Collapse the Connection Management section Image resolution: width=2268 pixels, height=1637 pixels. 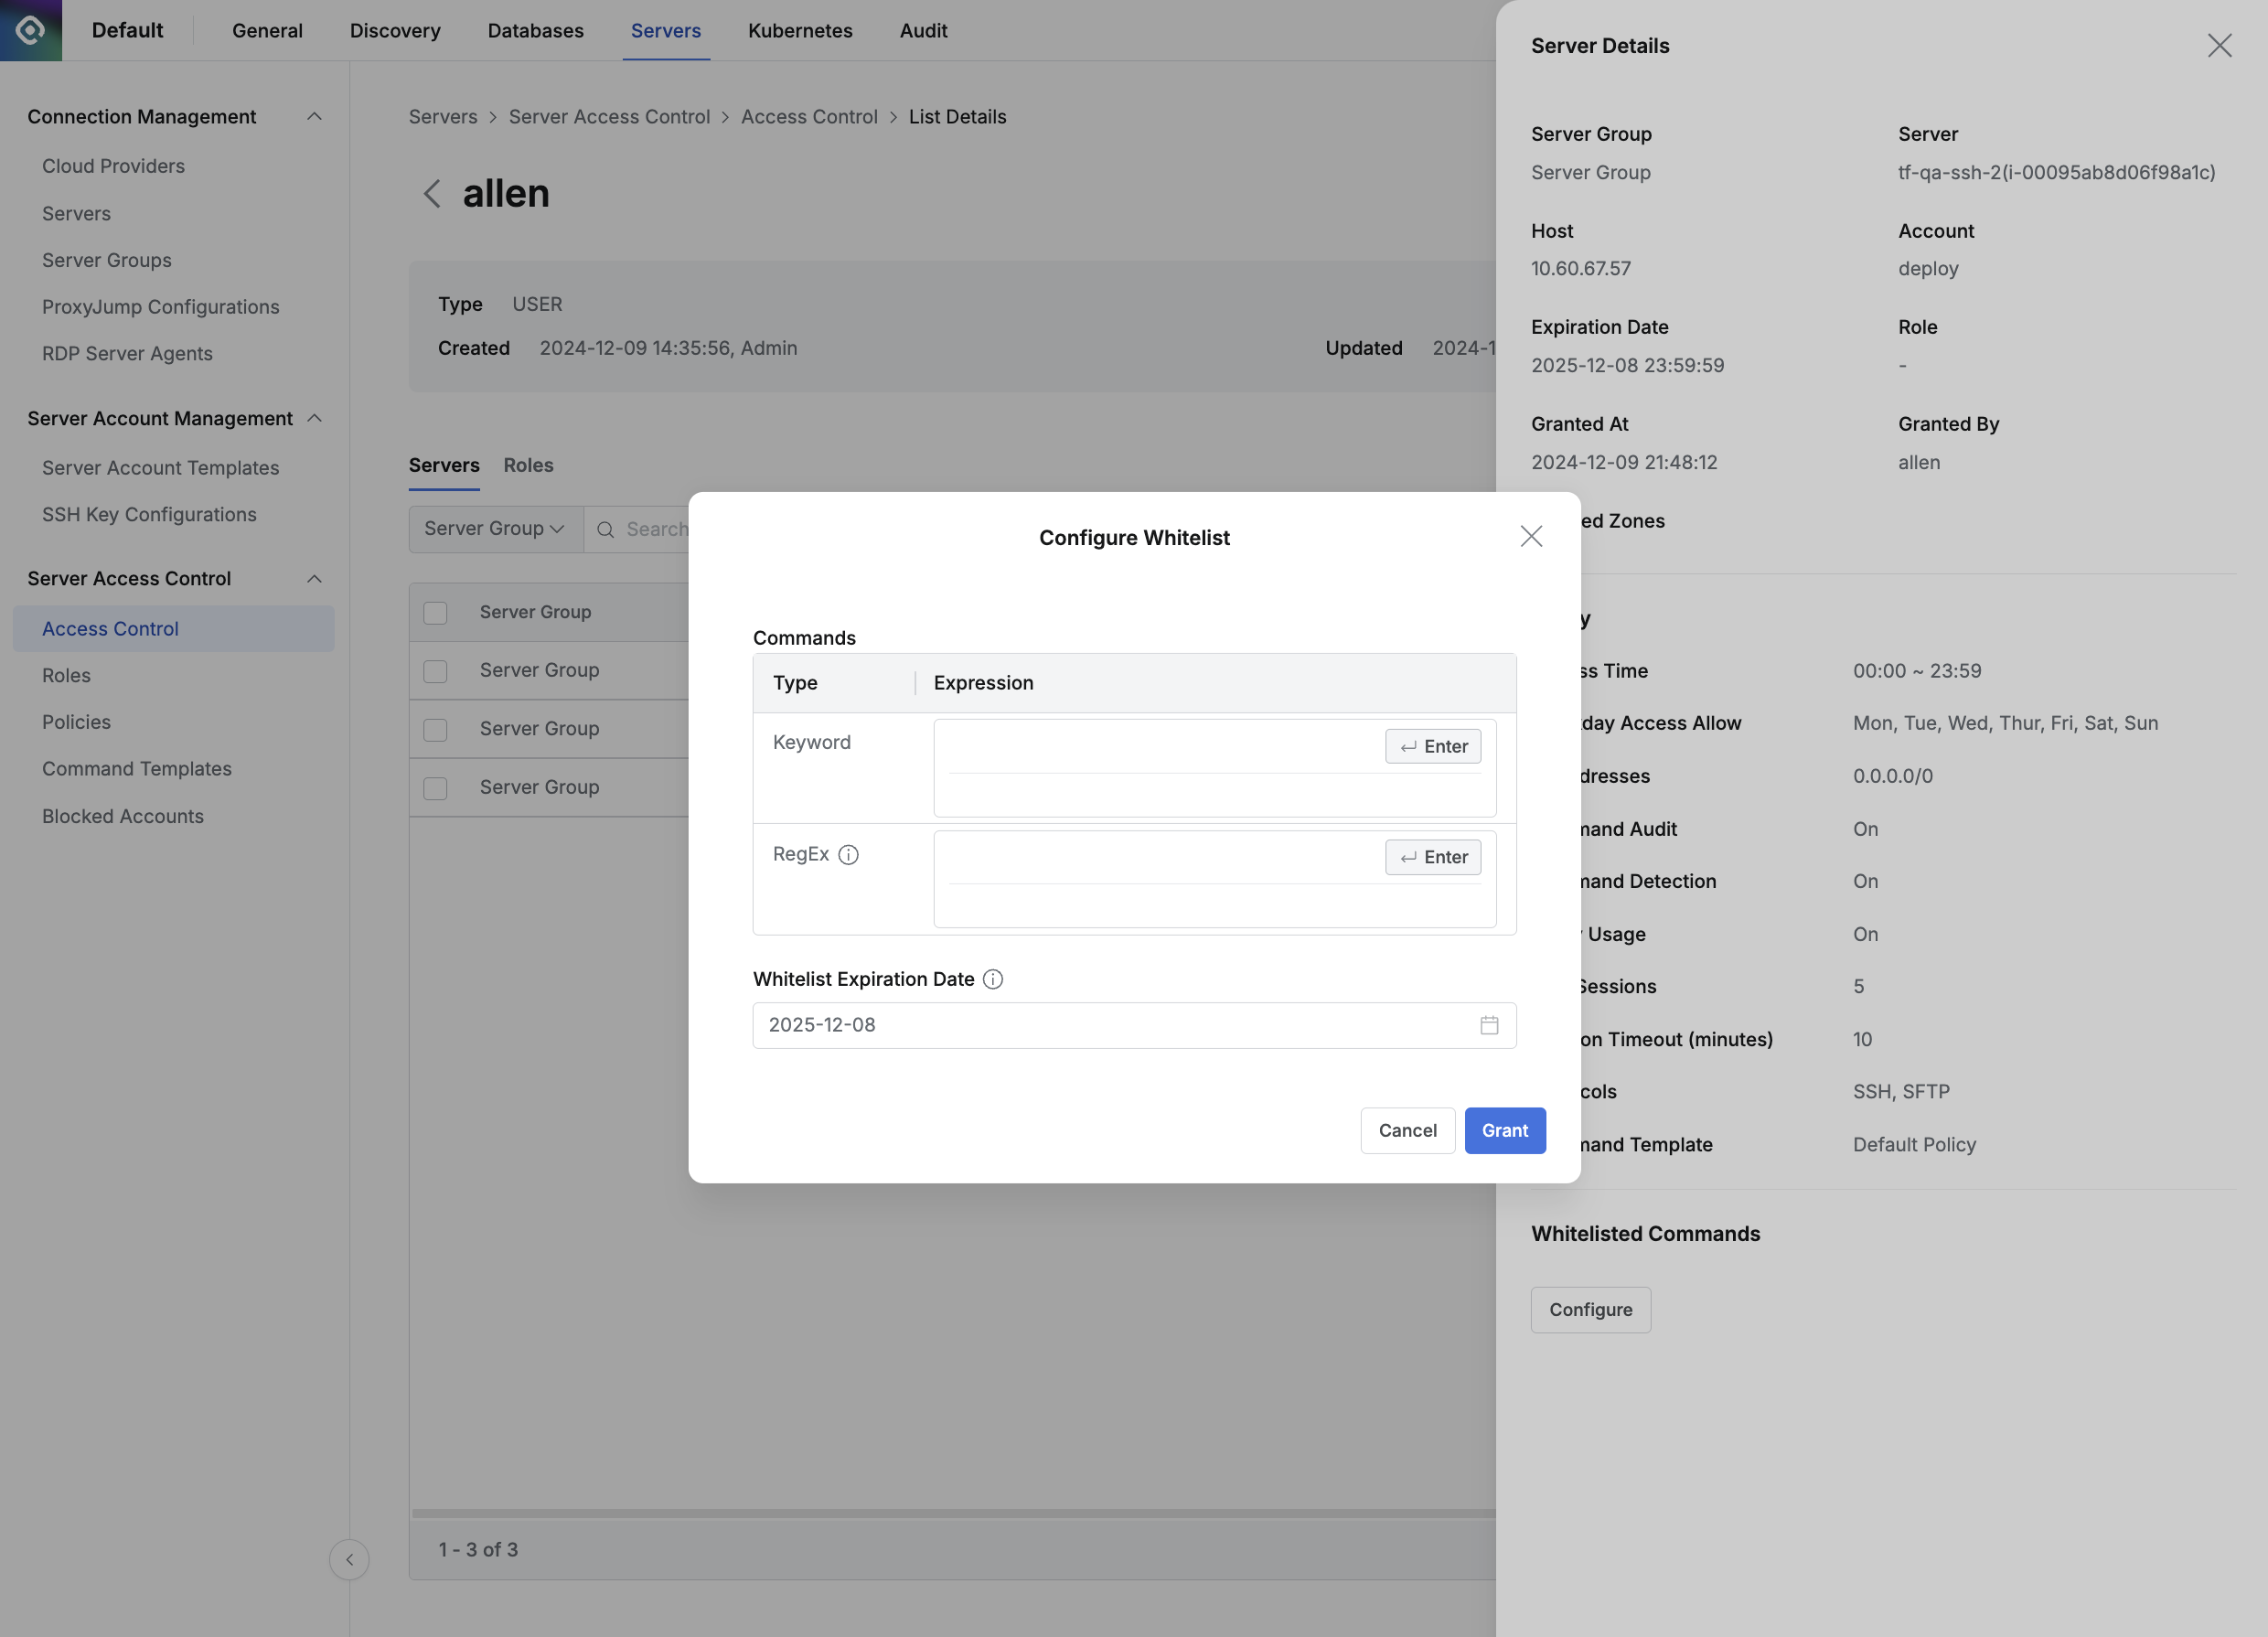pyautogui.click(x=314, y=117)
